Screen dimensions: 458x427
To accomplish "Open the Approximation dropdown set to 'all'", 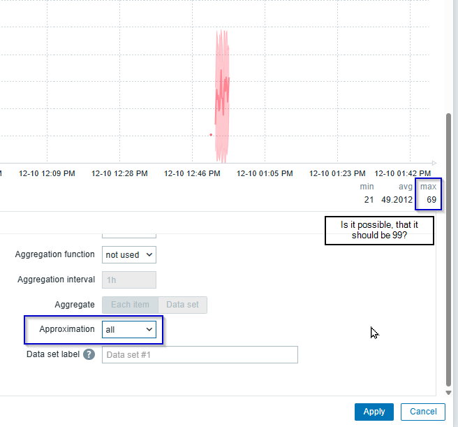I will [x=129, y=329].
